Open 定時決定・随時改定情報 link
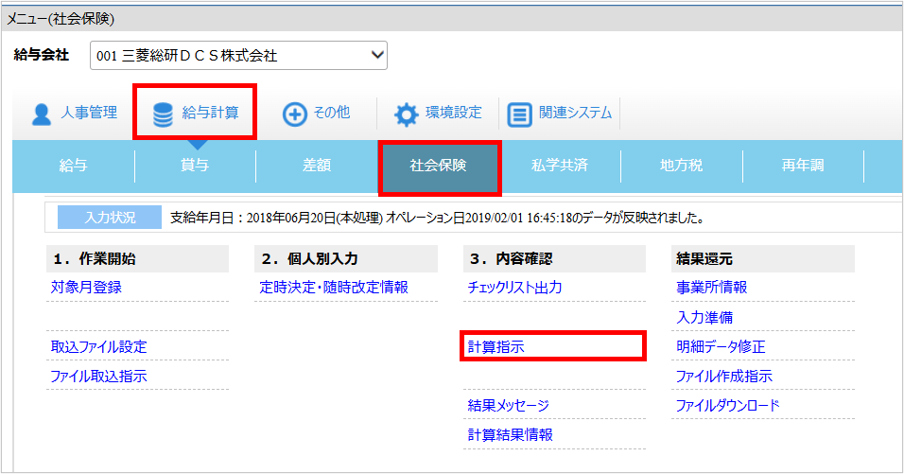 point(334,288)
